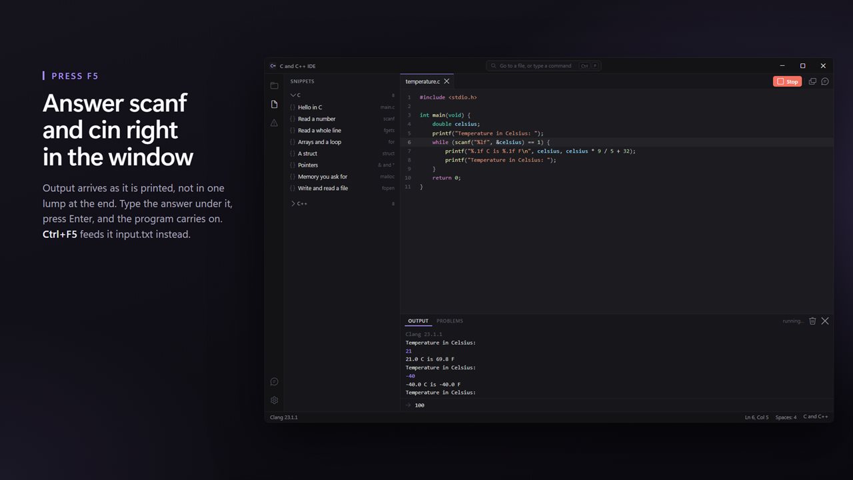
Task: Open the problems warning triangle icon
Action: click(x=274, y=123)
